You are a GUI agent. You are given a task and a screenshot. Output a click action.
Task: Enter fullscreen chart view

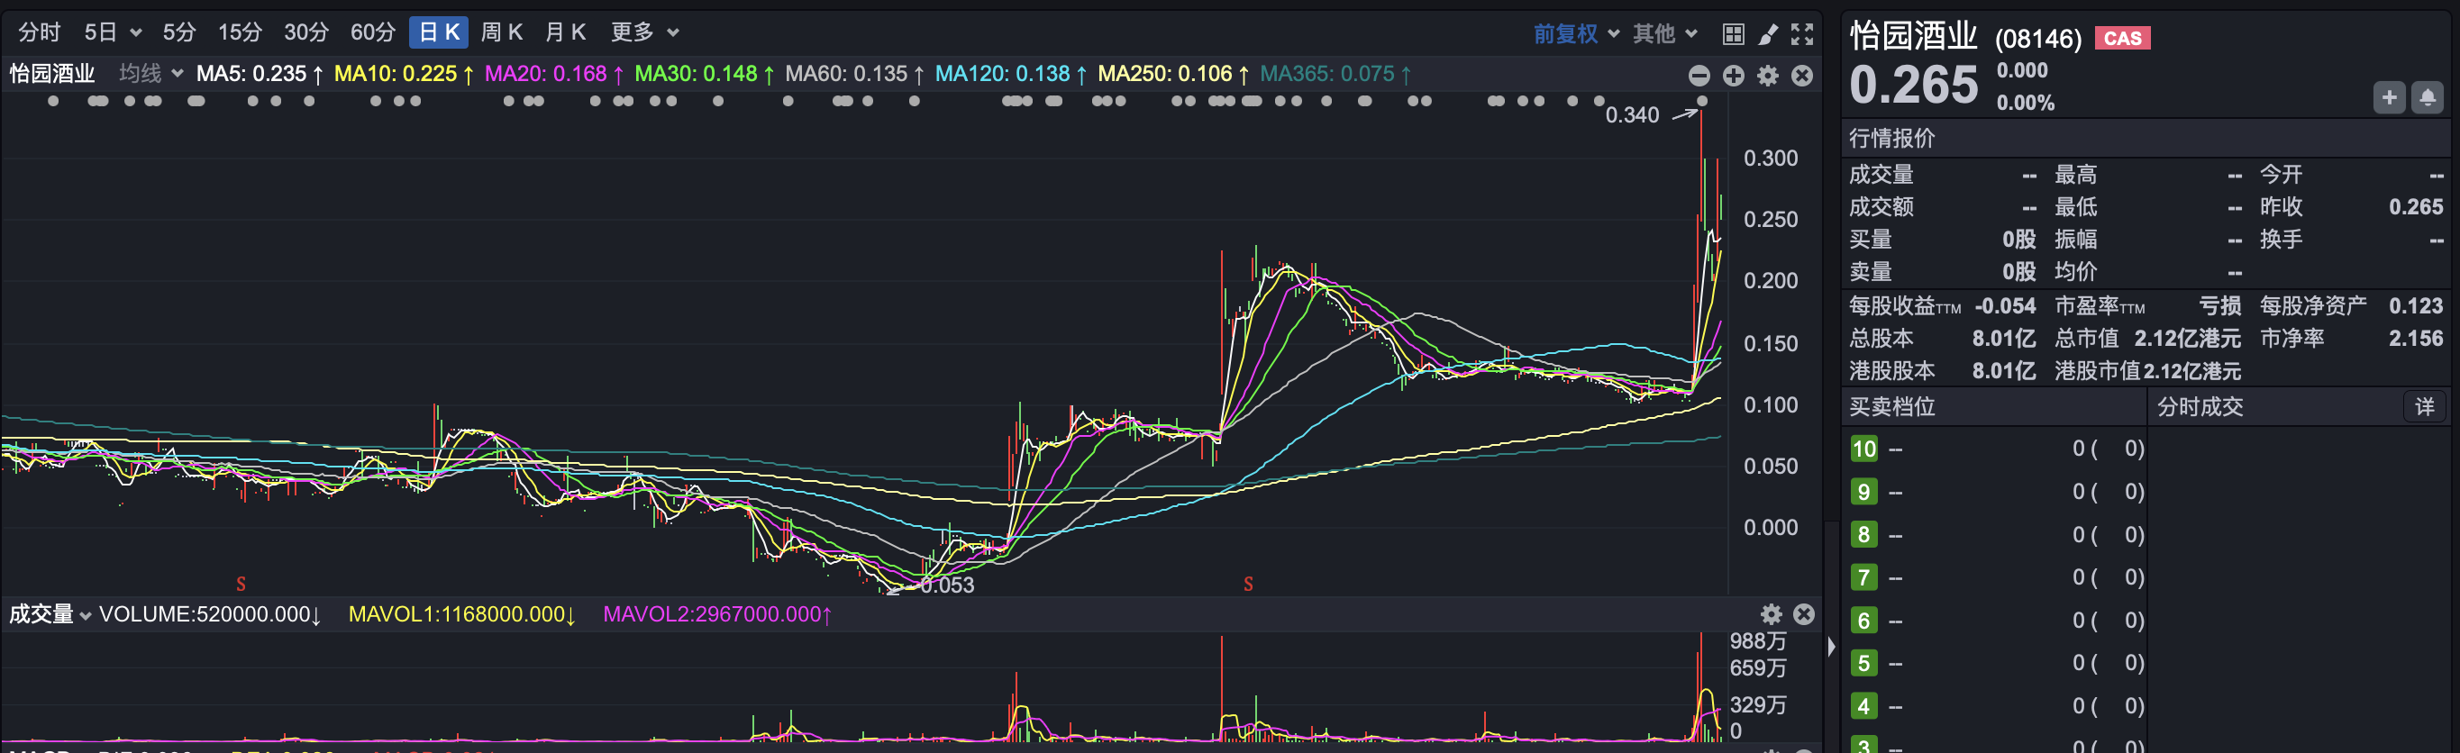pos(1802,34)
